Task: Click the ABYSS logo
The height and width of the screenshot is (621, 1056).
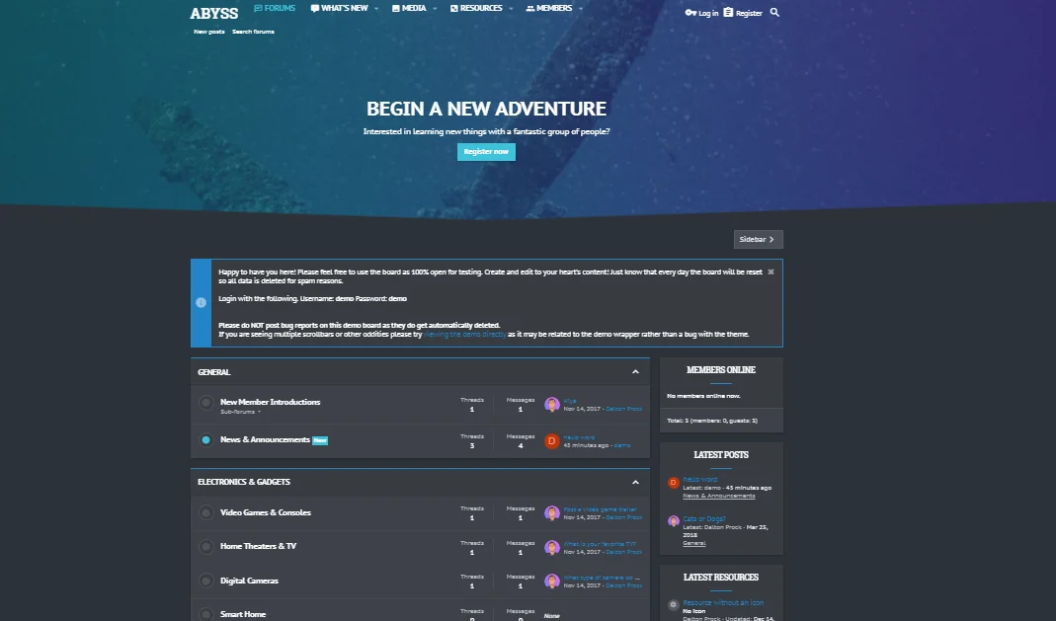Action: (x=213, y=13)
